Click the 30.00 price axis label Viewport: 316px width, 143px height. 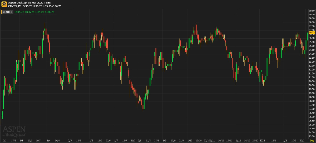click(312, 85)
